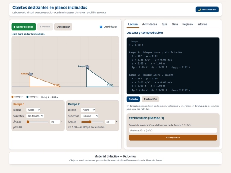This screenshot has height=173, width=231.
Task: Reset the simulation with Reiniciar
Action: tap(63, 27)
